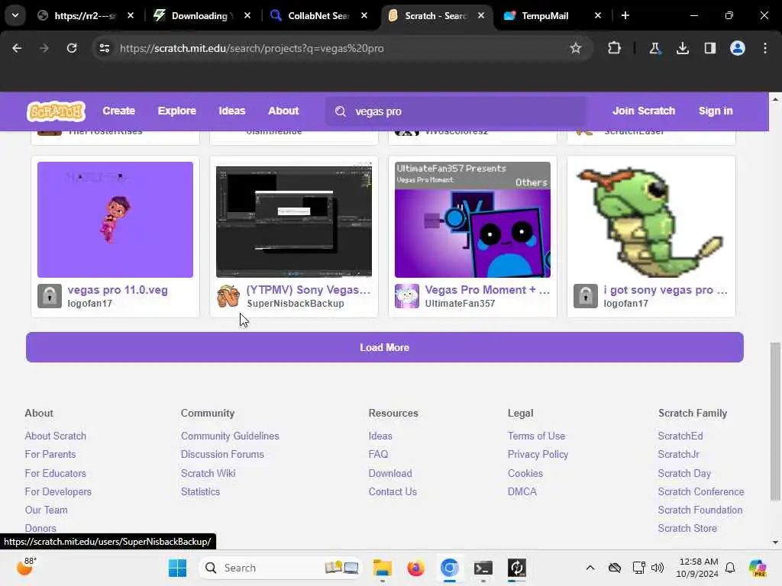Open the green caterpillar thumbnail

[651, 220]
